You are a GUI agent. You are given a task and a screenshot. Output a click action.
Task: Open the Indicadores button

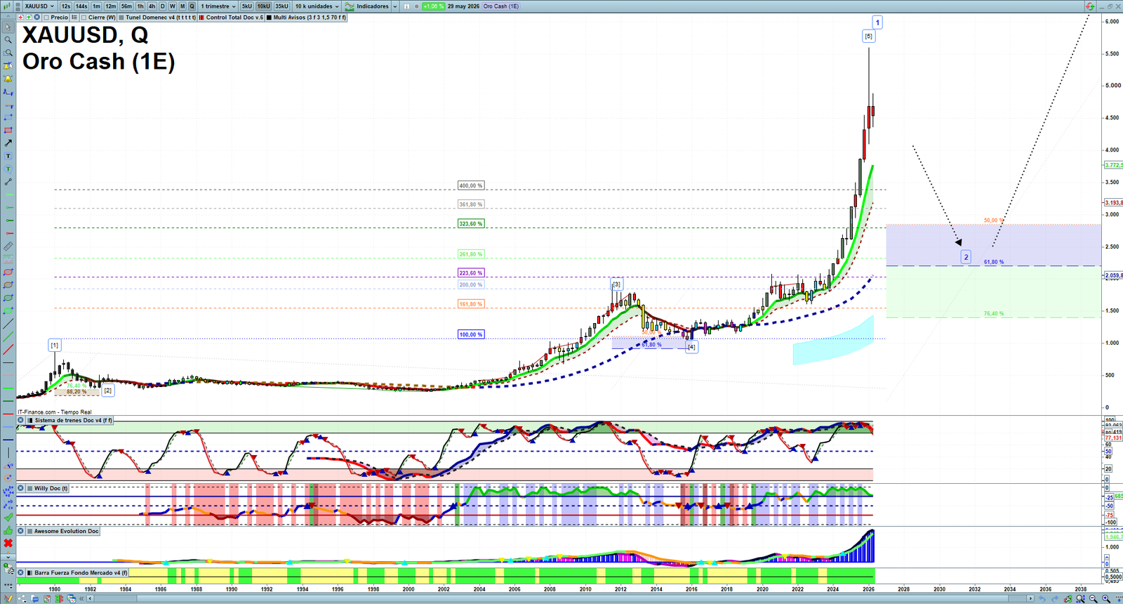[366, 6]
